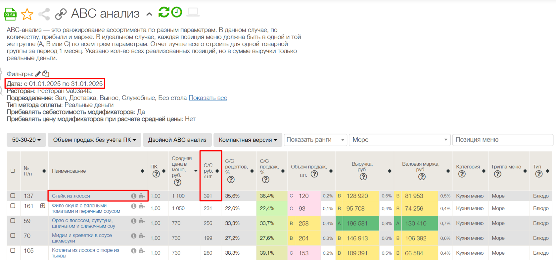Click the Позиция меню input field
The width and height of the screenshot is (556, 260).
click(x=502, y=140)
